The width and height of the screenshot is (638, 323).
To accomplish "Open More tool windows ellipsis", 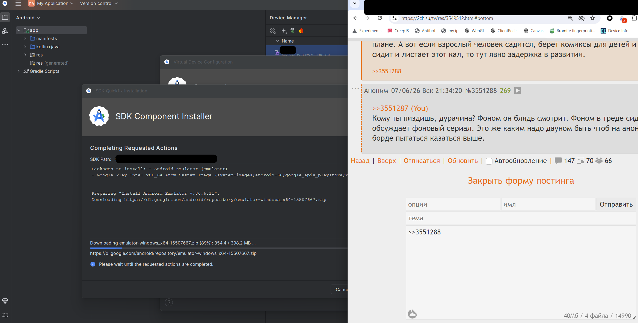I will point(5,44).
